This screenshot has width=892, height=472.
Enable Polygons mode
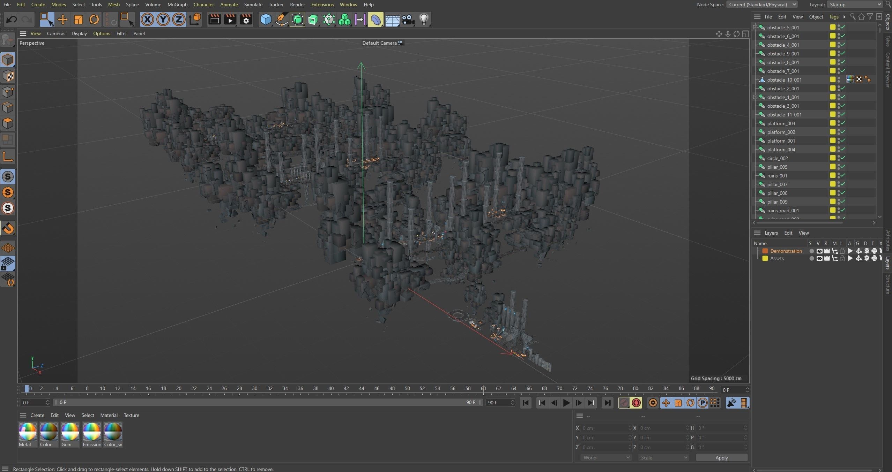point(8,123)
